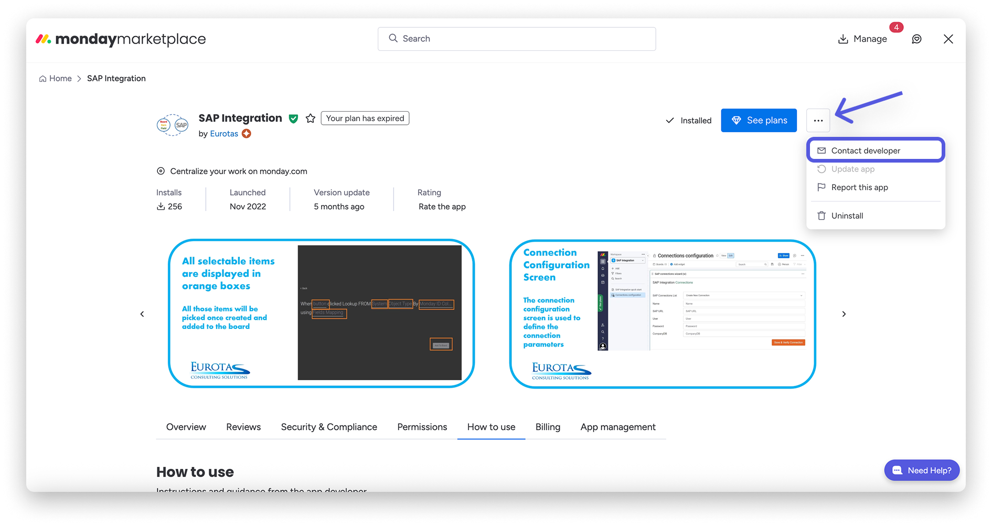
Task: Click the See plans button
Action: click(759, 121)
